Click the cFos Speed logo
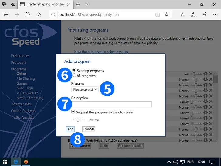 [30, 35]
